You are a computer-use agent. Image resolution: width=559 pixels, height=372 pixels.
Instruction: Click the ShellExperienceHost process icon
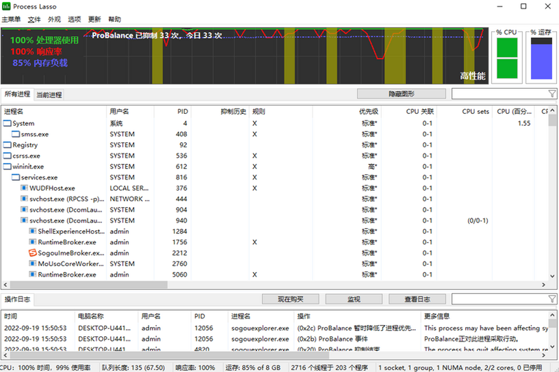(x=33, y=231)
